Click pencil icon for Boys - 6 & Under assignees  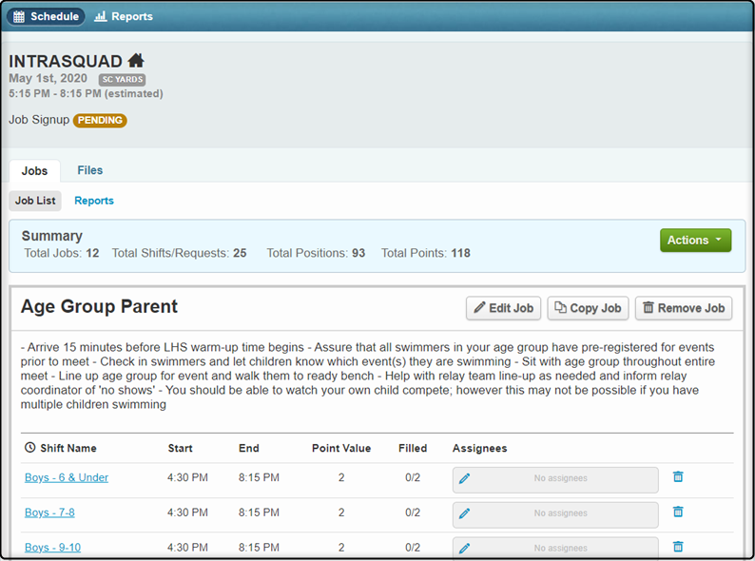pos(464,478)
